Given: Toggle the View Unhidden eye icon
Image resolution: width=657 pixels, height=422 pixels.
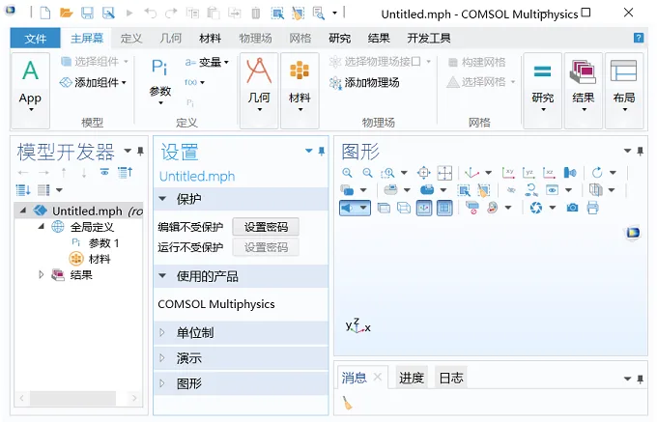Looking at the screenshot, I should tap(553, 190).
